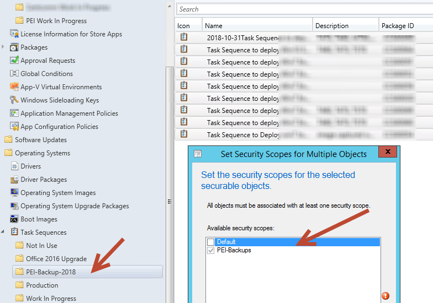This screenshot has width=433, height=303.
Task: Click the Production folder icon
Action: click(19, 285)
